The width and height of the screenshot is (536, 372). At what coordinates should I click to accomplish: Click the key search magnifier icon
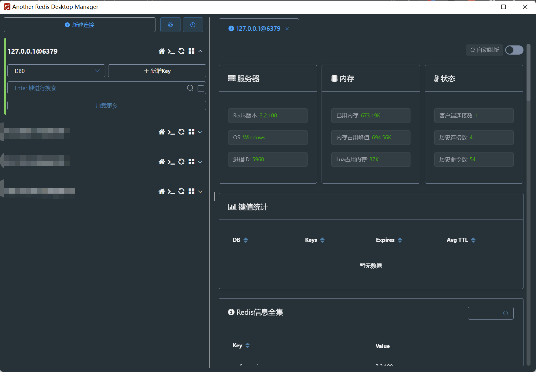(190, 88)
